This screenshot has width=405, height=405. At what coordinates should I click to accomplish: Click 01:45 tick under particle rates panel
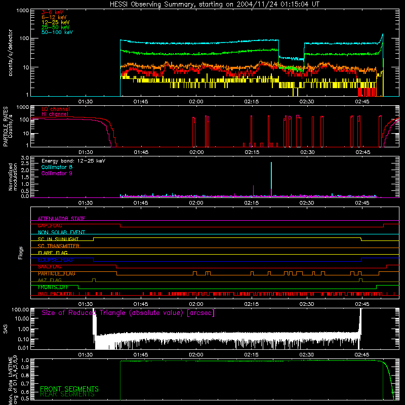coord(141,152)
